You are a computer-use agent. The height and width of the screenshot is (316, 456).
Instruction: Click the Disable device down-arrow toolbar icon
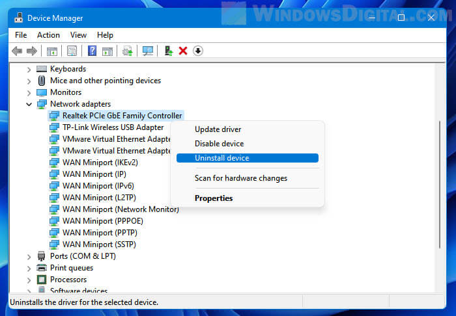[198, 51]
